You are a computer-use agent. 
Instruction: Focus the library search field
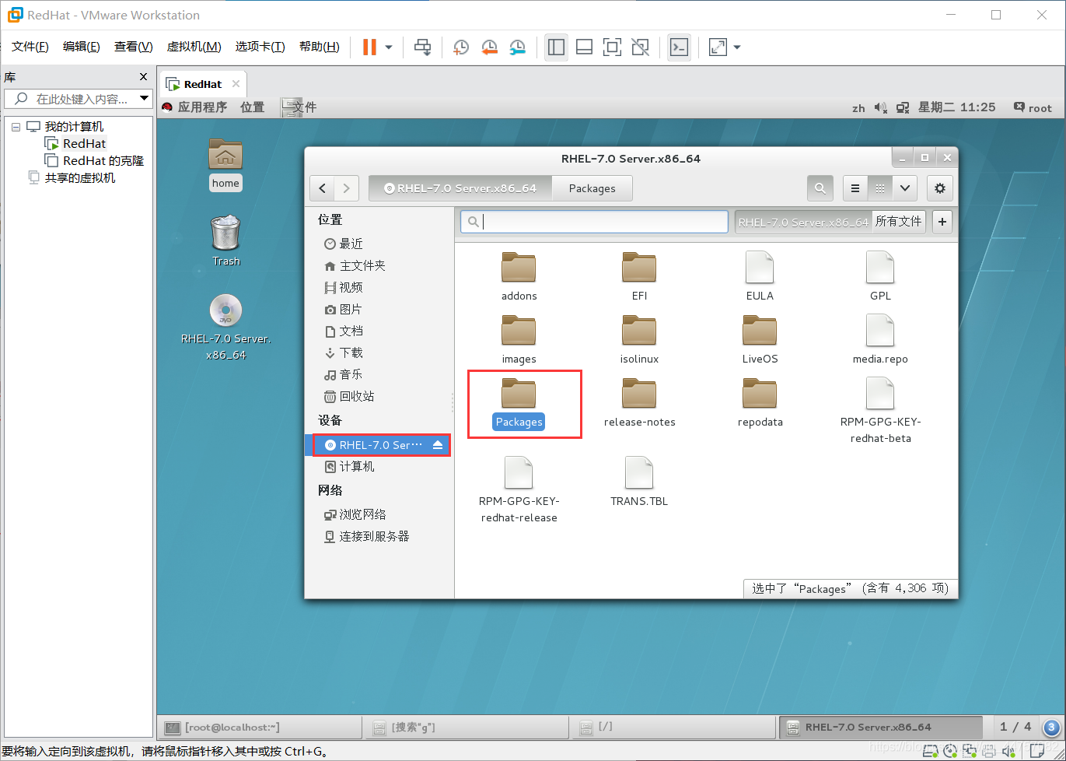(x=81, y=99)
